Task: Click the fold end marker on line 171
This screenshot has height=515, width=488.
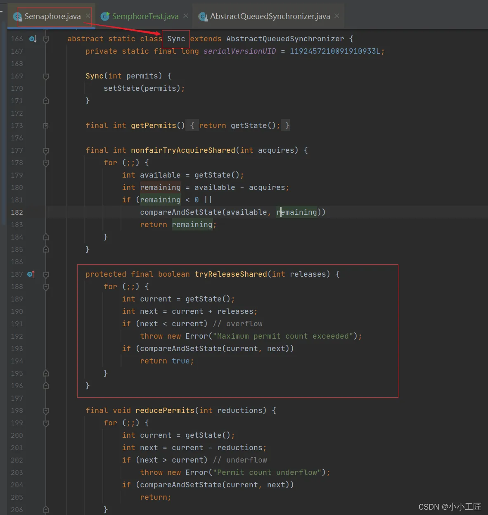Action: (x=46, y=101)
